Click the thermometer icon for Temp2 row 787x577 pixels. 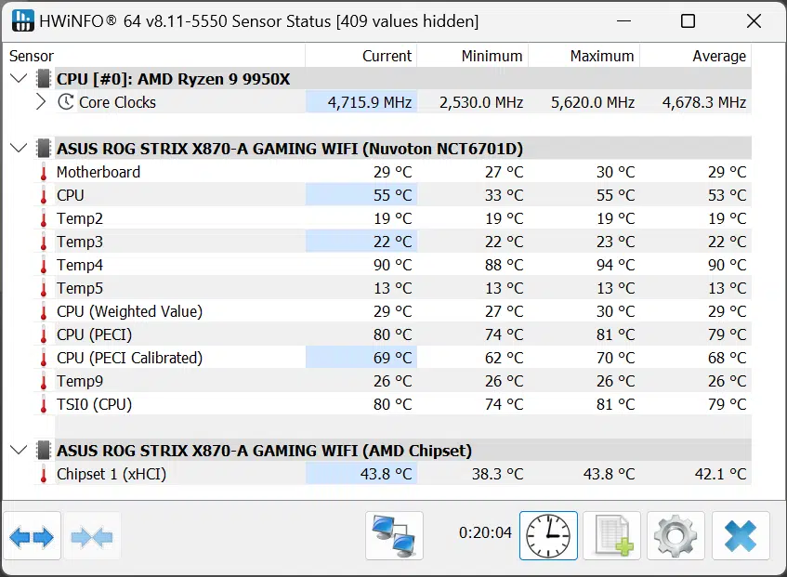point(44,218)
